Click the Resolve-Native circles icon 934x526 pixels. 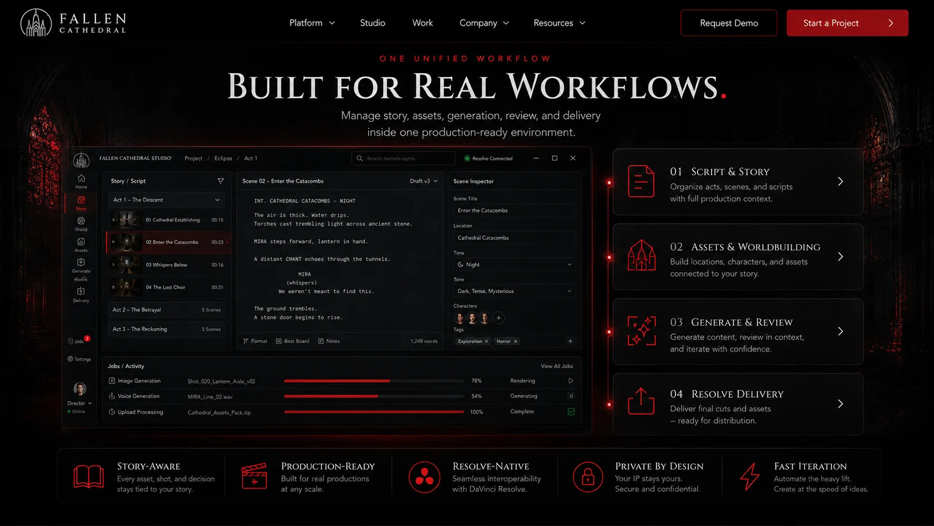(x=424, y=477)
